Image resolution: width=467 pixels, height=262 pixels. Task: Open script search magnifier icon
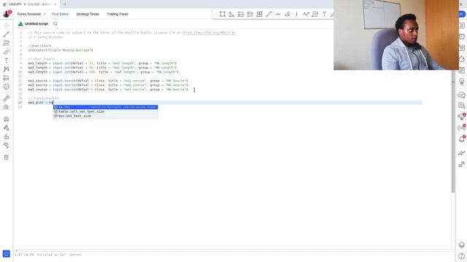pyautogui.click(x=55, y=24)
